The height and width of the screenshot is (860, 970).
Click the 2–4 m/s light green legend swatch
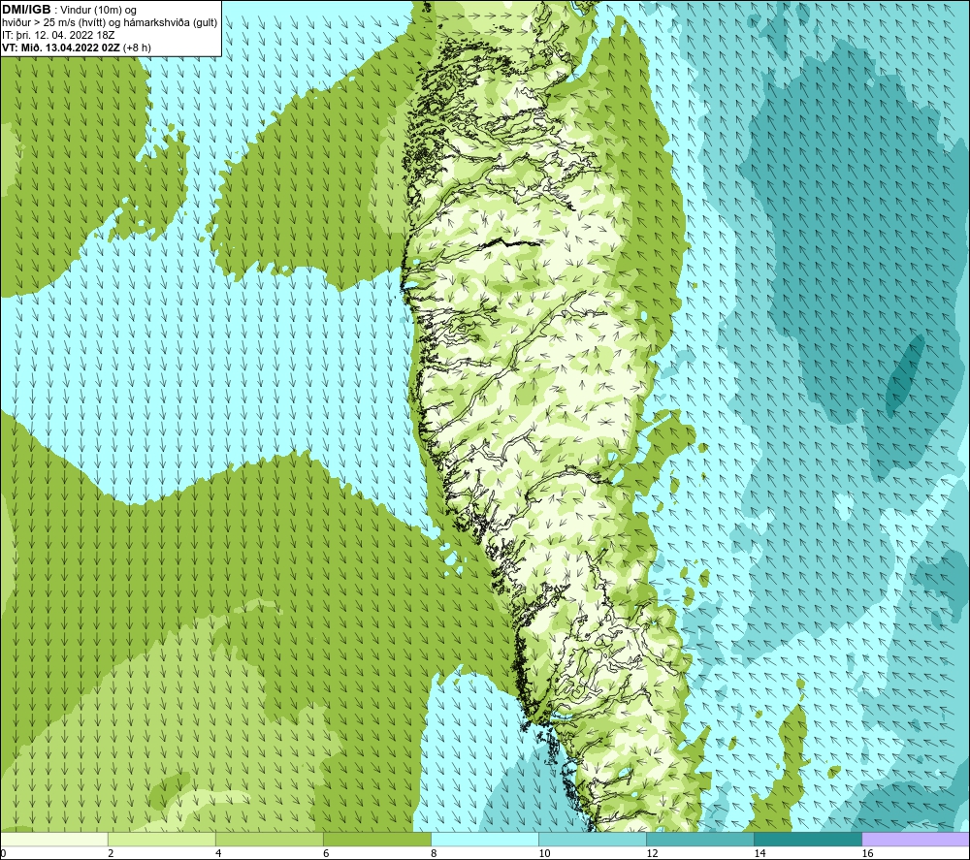click(162, 839)
